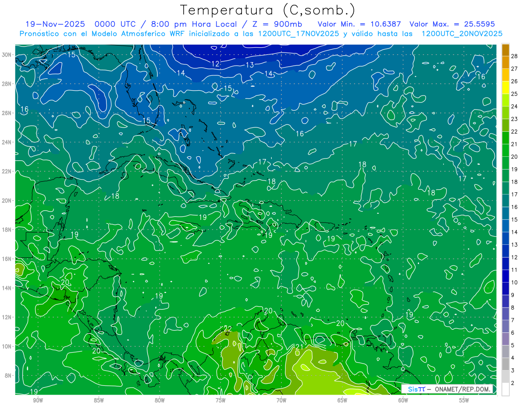Click the legend value 22 on color bar
Viewport: 526px width, 406px height.
514,131
